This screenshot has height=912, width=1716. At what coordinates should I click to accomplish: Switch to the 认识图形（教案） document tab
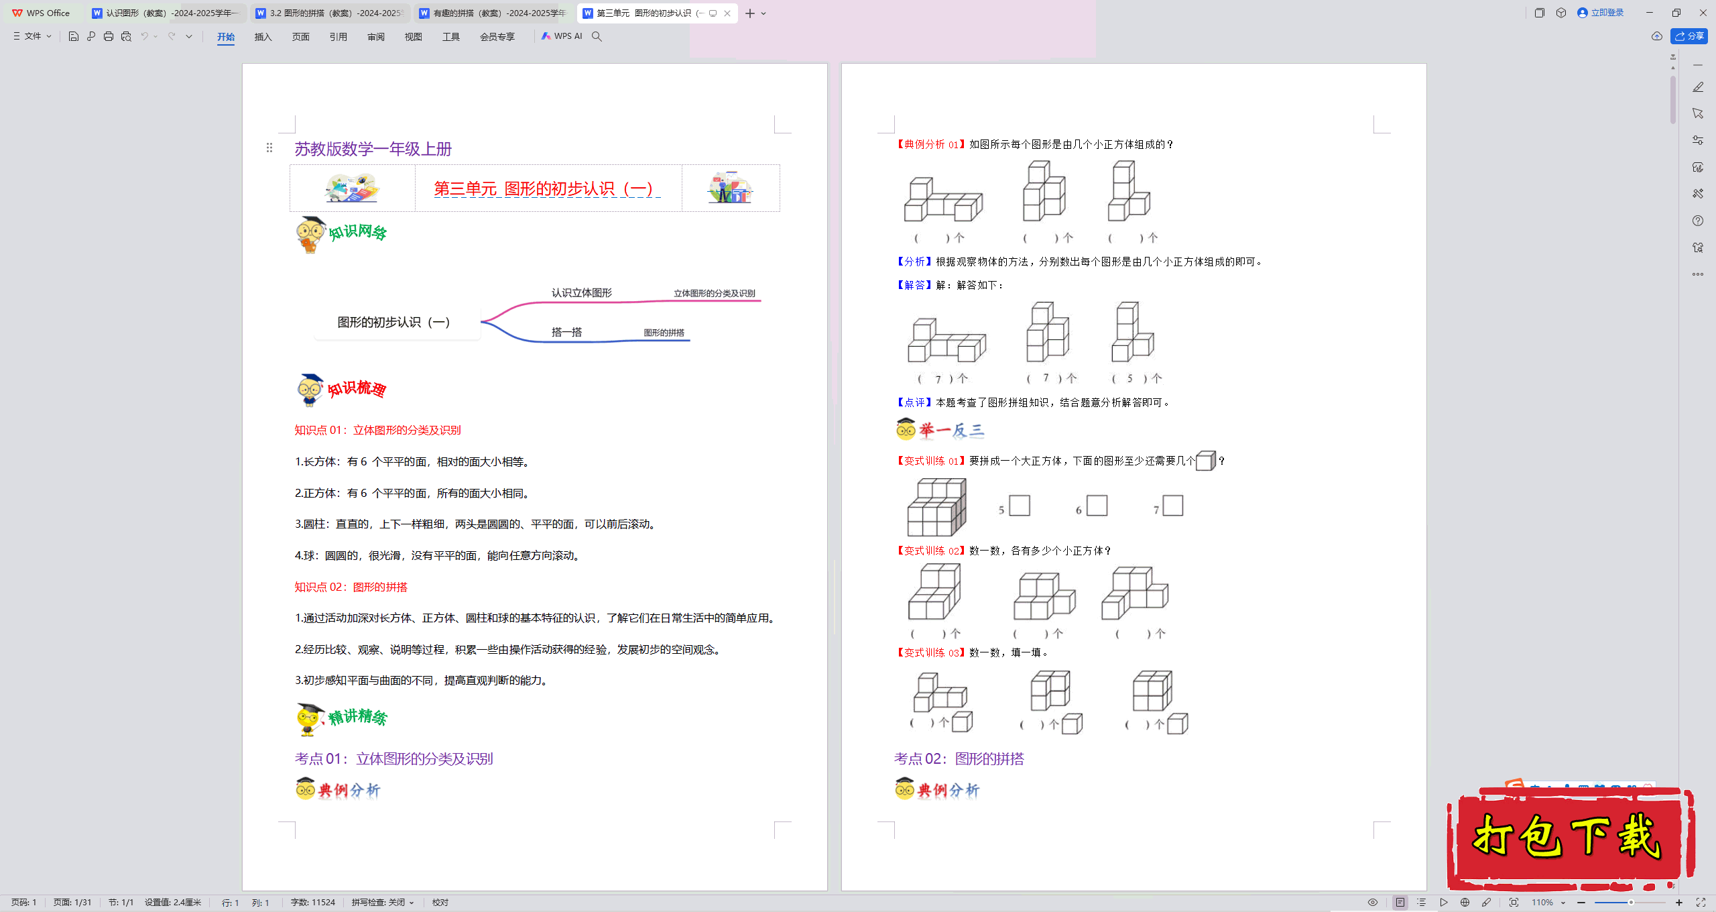(166, 13)
